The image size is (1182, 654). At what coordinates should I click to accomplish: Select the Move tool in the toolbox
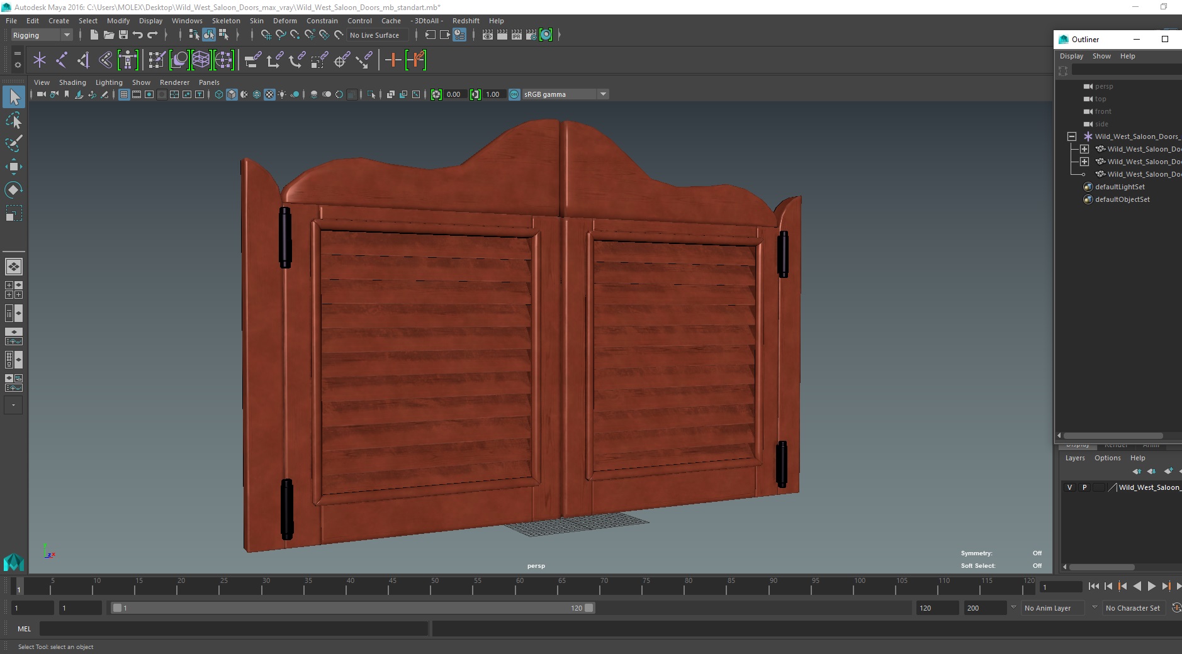click(14, 167)
